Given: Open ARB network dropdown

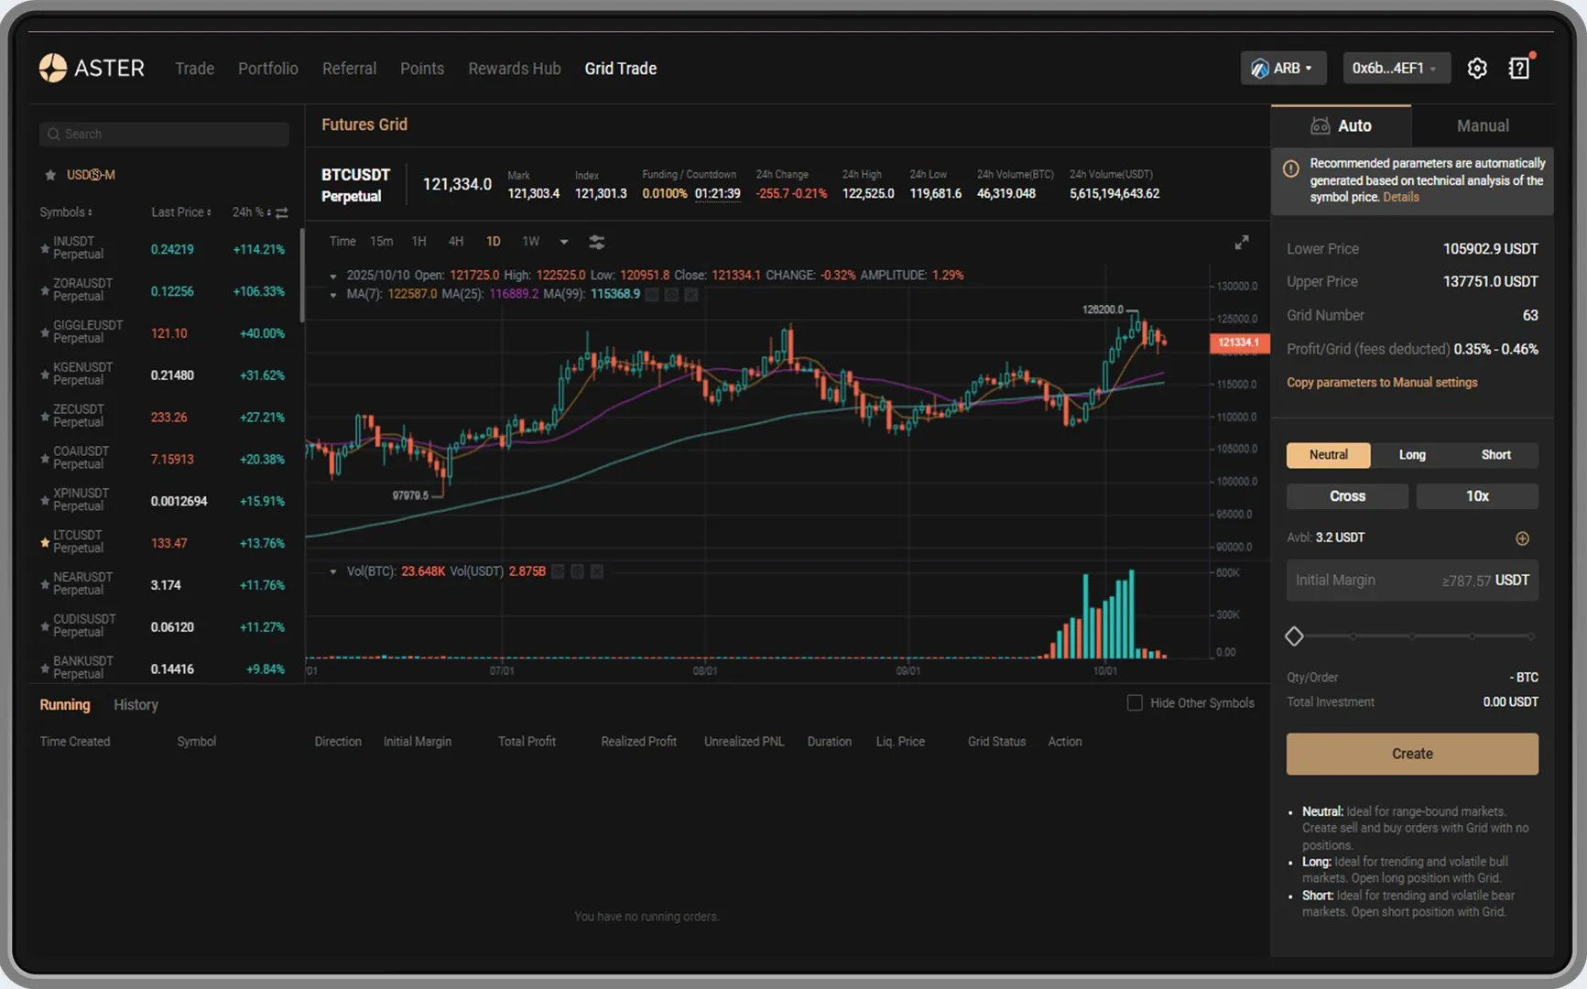Looking at the screenshot, I should 1283,69.
